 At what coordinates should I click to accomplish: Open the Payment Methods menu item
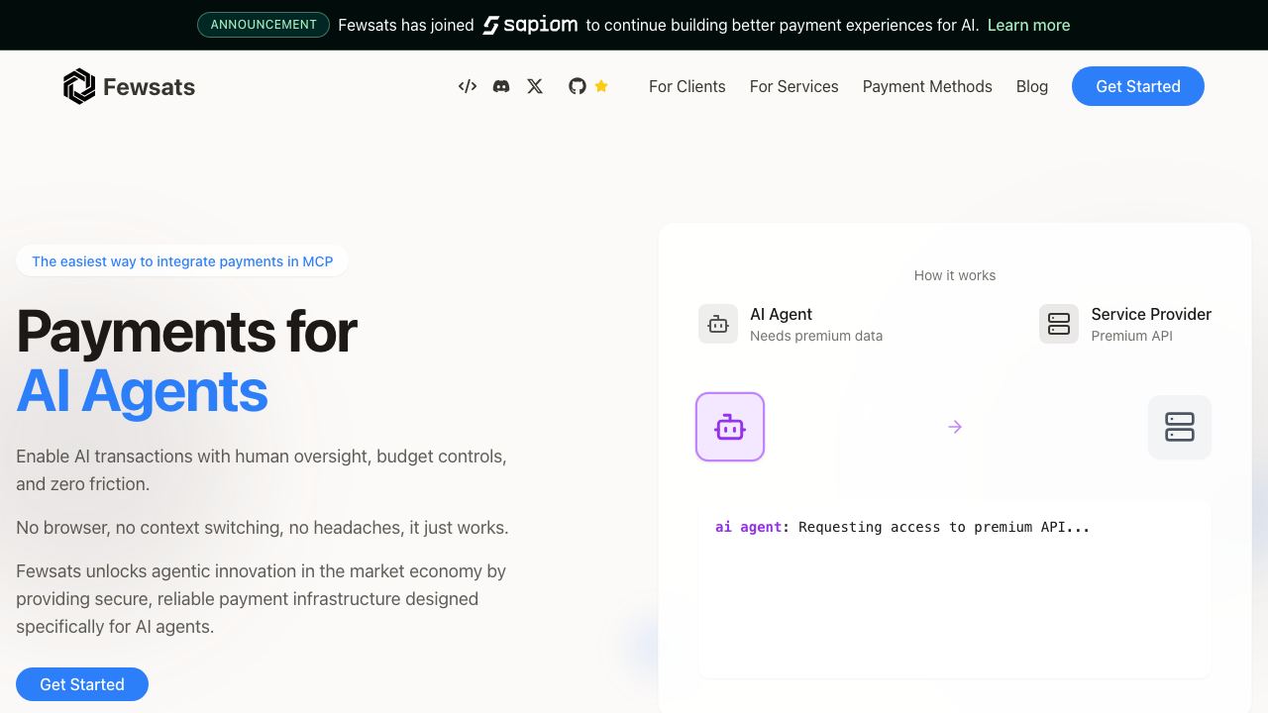click(927, 86)
